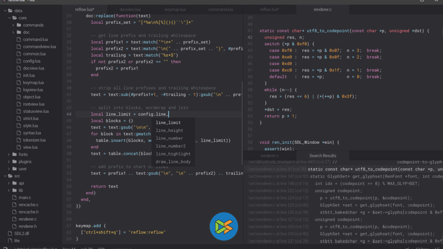This screenshot has height=249, width=443.
Task: Choose line_height autocomplete suggestion
Action: (x=173, y=131)
